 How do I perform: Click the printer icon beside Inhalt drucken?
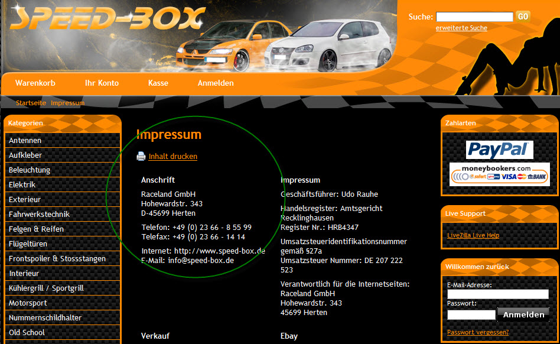(x=141, y=157)
